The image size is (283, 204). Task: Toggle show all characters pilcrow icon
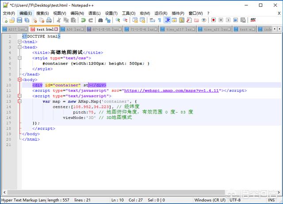pyautogui.click(x=160, y=20)
